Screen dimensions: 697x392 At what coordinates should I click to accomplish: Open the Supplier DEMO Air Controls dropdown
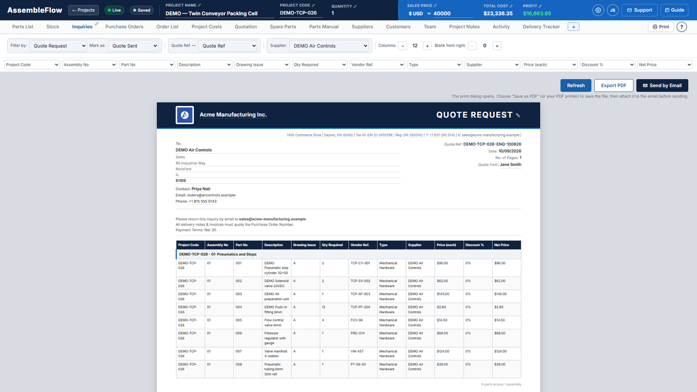[x=329, y=46]
